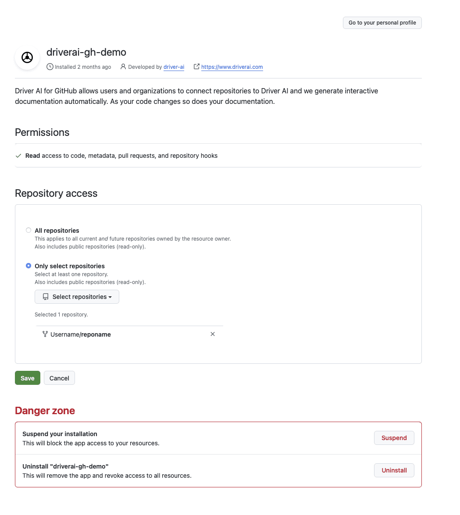
Task: Select the Only select repositories radio
Action: pyautogui.click(x=29, y=266)
